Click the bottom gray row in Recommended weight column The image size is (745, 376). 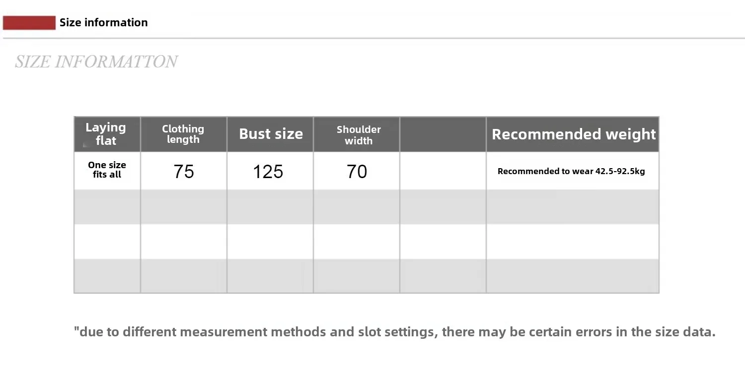point(573,276)
